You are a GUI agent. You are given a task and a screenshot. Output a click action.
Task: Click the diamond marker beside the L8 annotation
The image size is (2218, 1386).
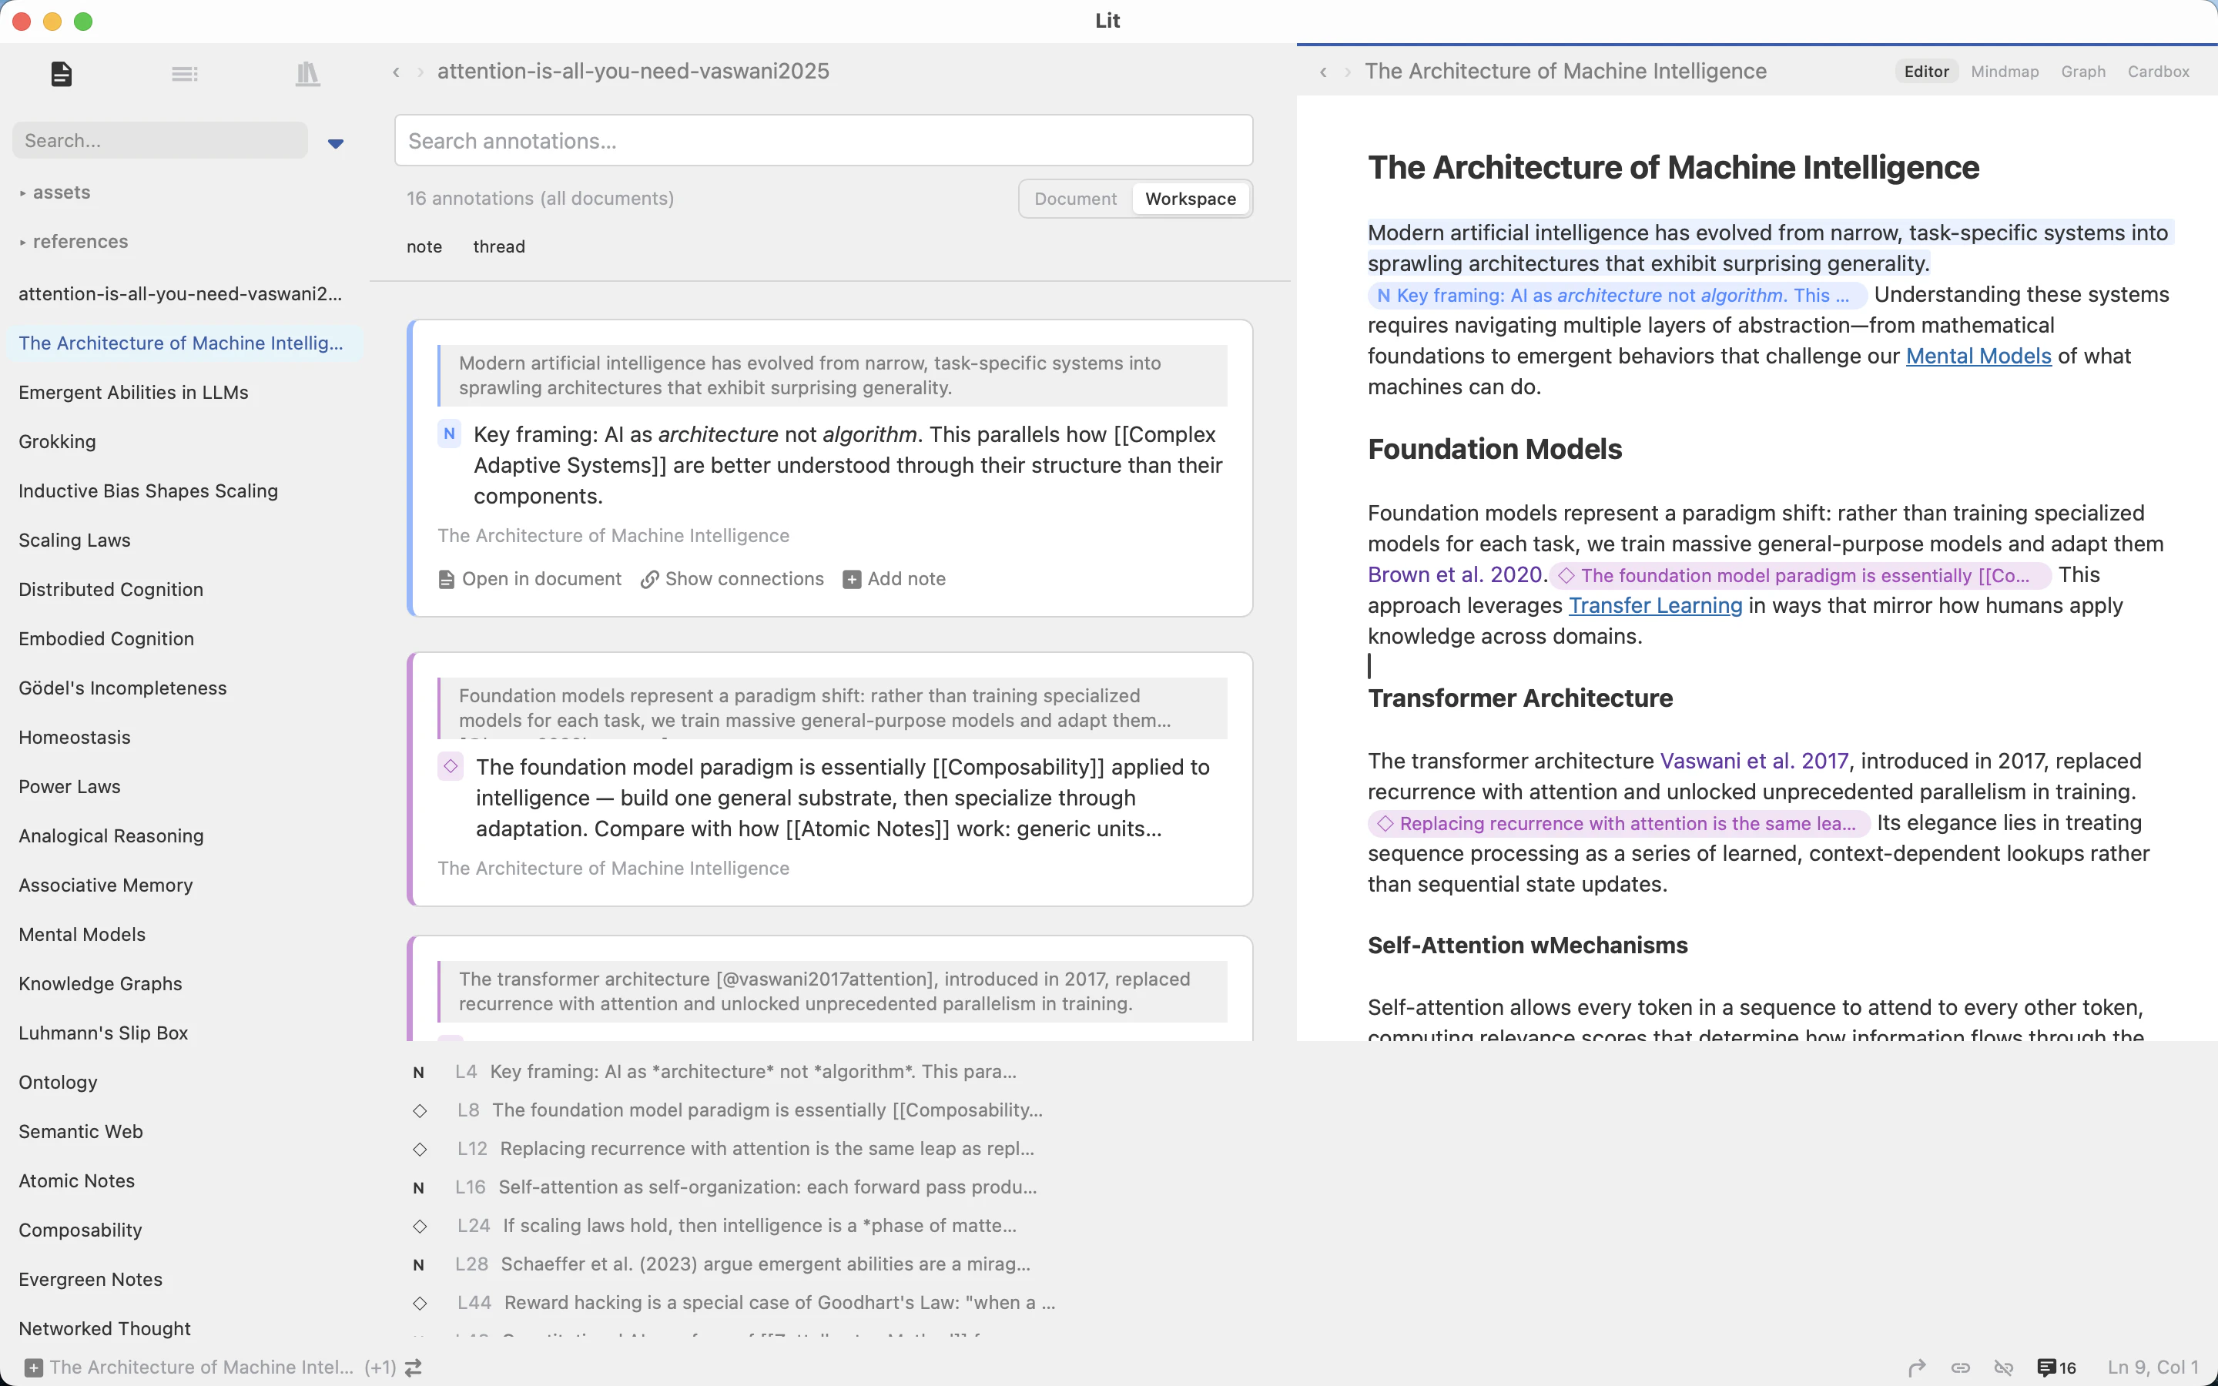[x=420, y=1111]
